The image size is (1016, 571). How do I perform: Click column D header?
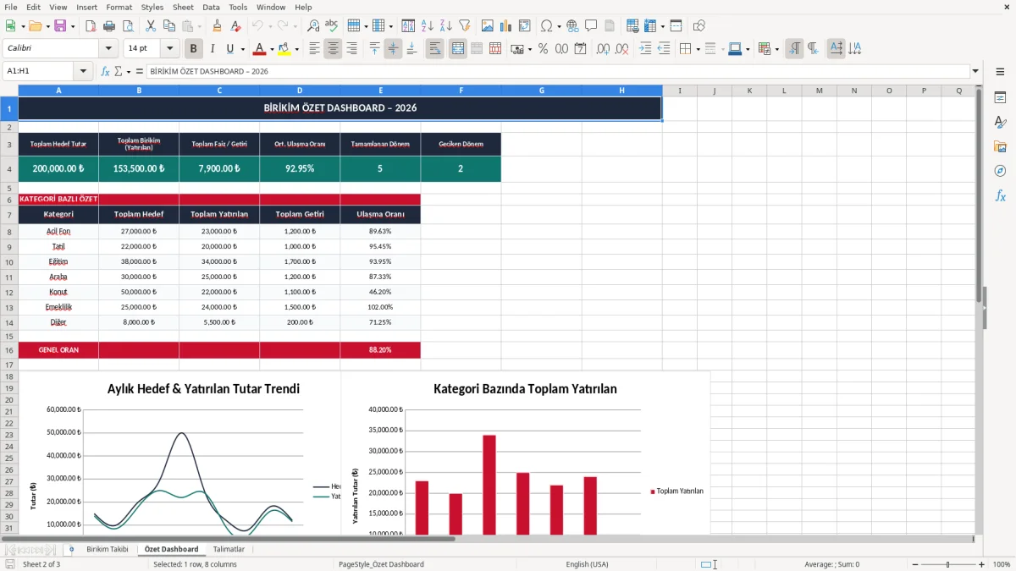[x=300, y=91]
